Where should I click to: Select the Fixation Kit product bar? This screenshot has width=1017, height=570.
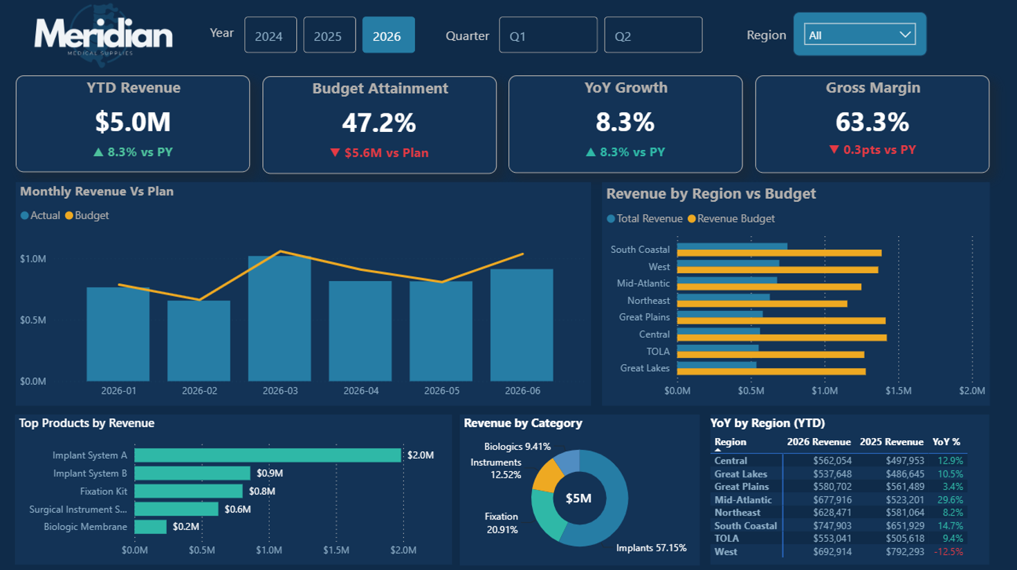189,491
